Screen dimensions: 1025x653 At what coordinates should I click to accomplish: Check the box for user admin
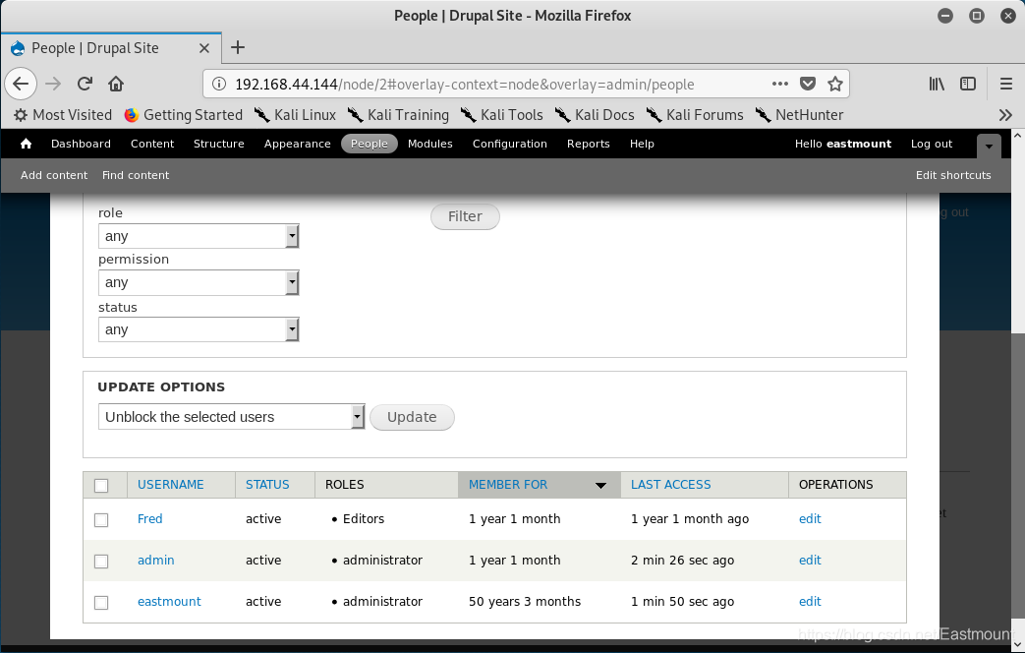(101, 562)
